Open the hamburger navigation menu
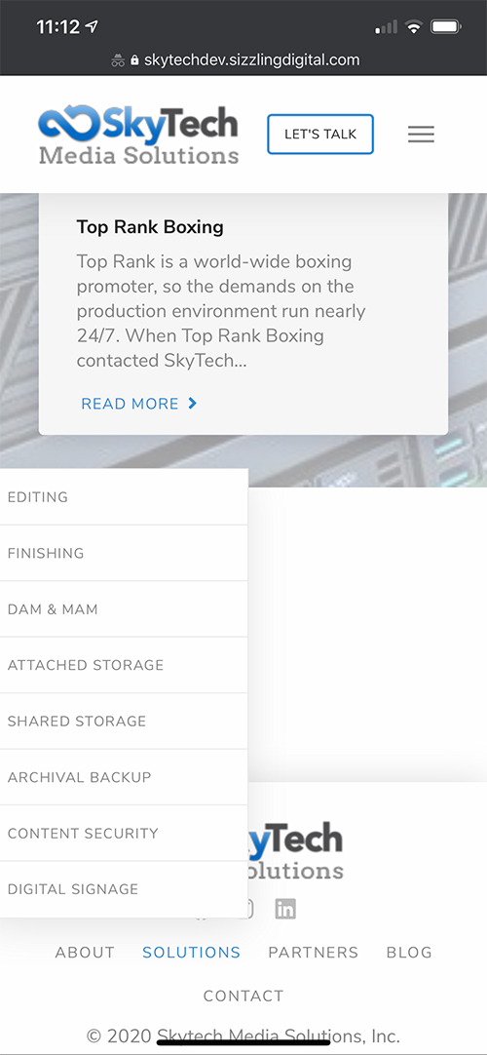This screenshot has height=1055, width=487. tap(421, 135)
